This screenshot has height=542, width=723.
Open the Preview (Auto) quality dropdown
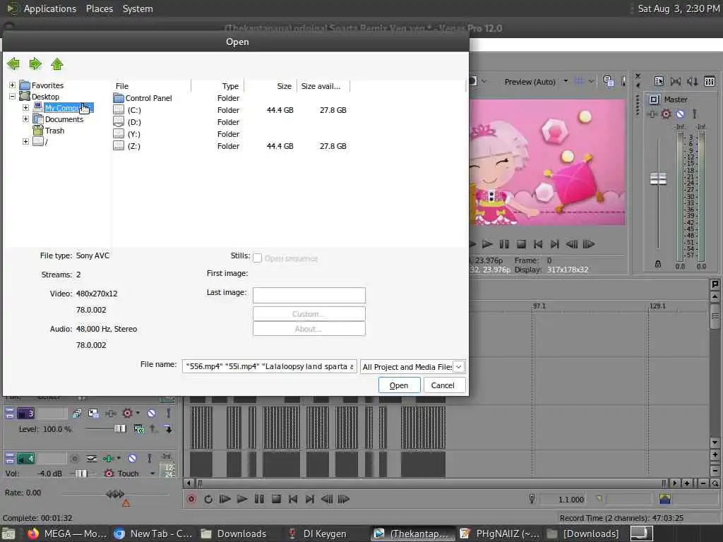coord(566,82)
